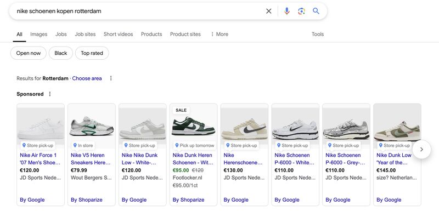Screen dimensions: 439x217
Task: Click the In store badge on Nike V5
Action: (83, 145)
